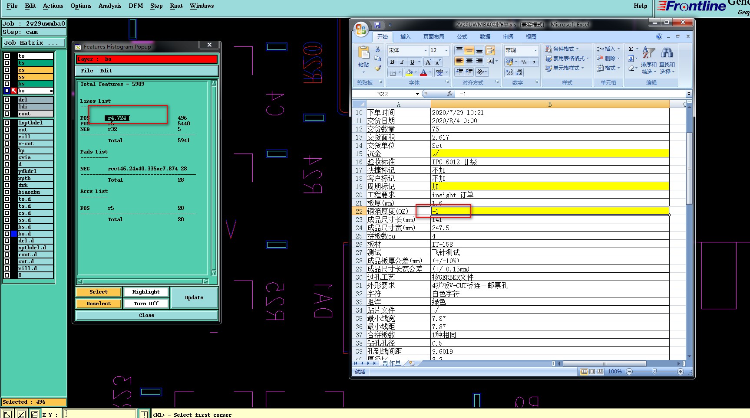The image size is (750, 418).
Task: Click the Unselect button
Action: [x=99, y=304]
